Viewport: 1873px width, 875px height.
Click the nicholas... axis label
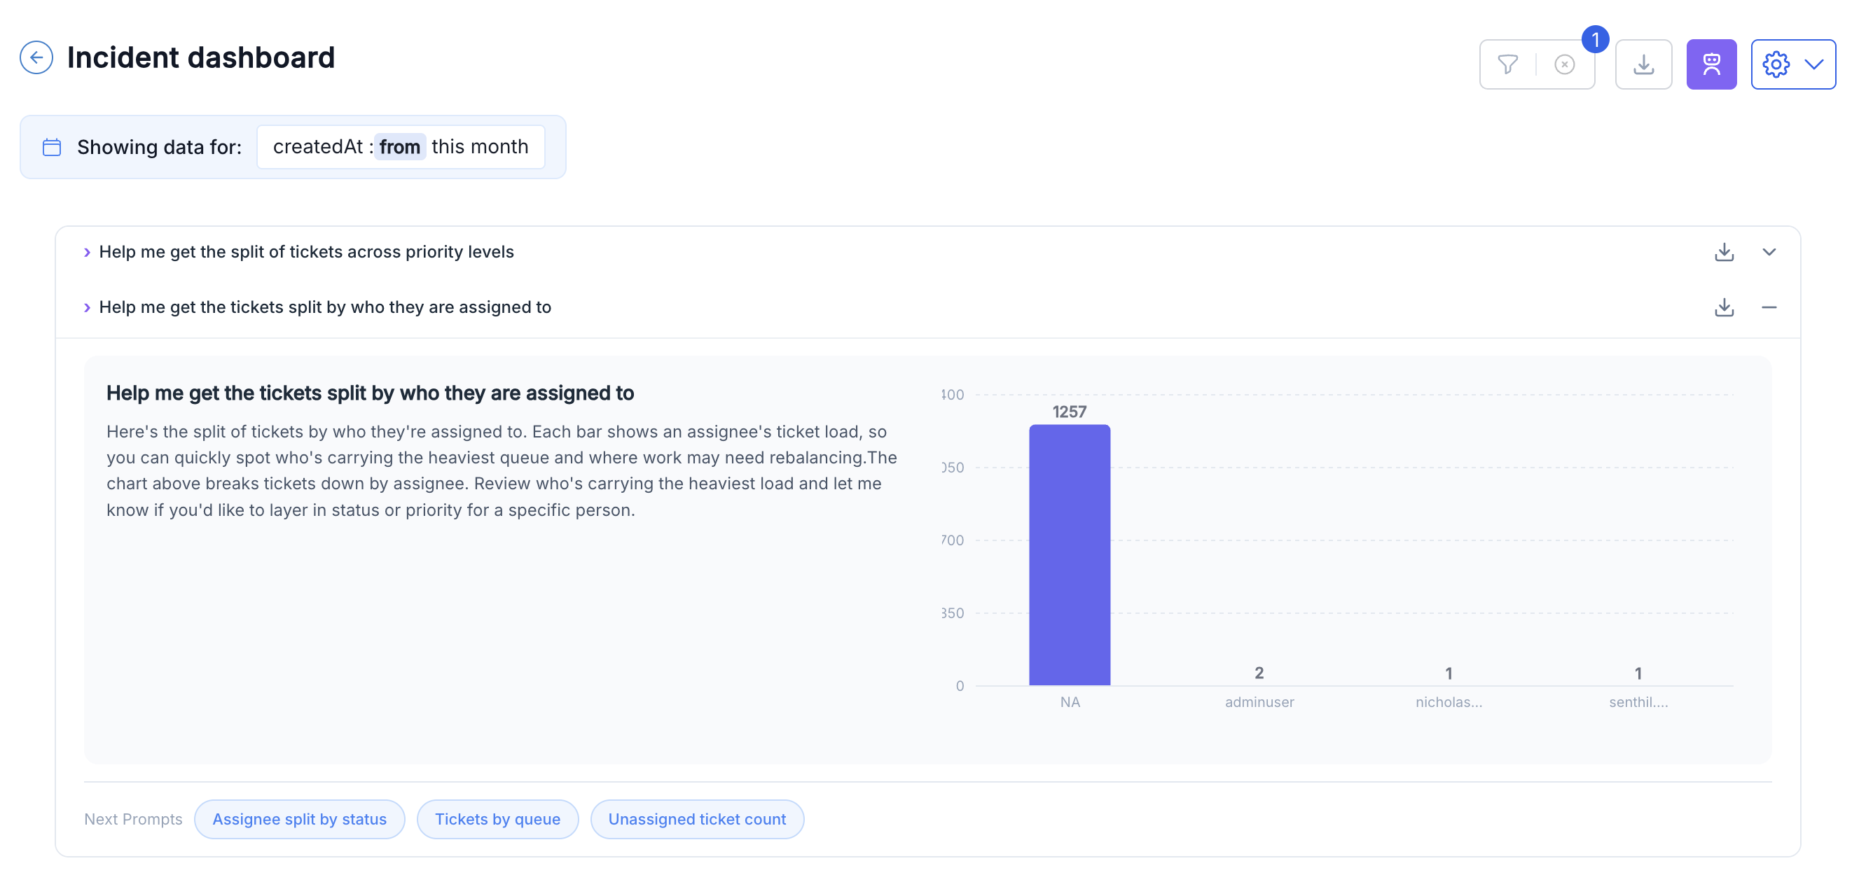[1449, 702]
